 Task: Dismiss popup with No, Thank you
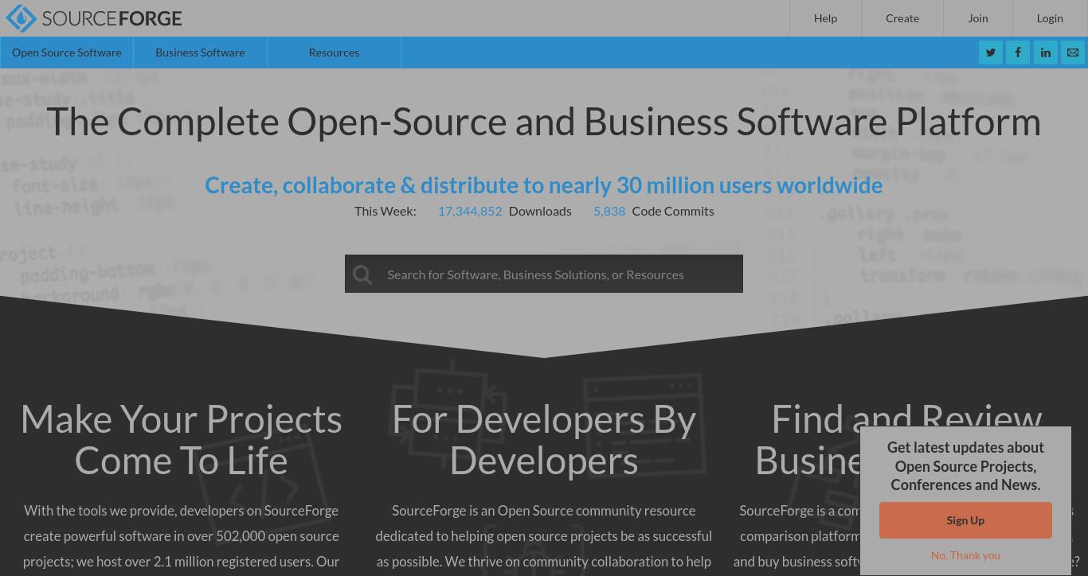pos(965,555)
